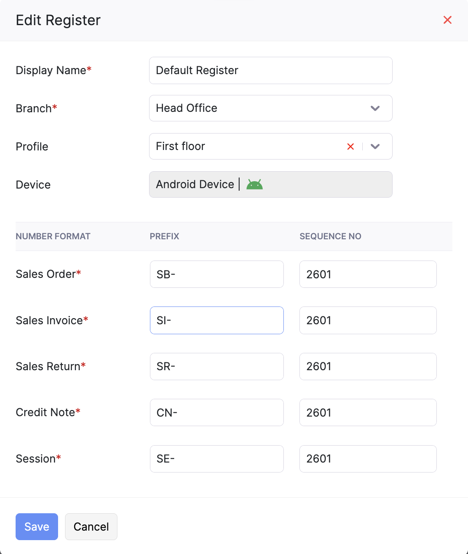Edit the Credit Note prefix CN-
Screen dimensions: 468x554
(217, 413)
